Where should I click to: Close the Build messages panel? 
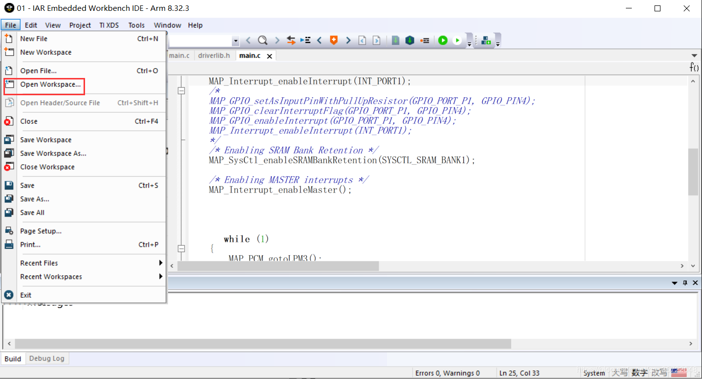point(695,283)
